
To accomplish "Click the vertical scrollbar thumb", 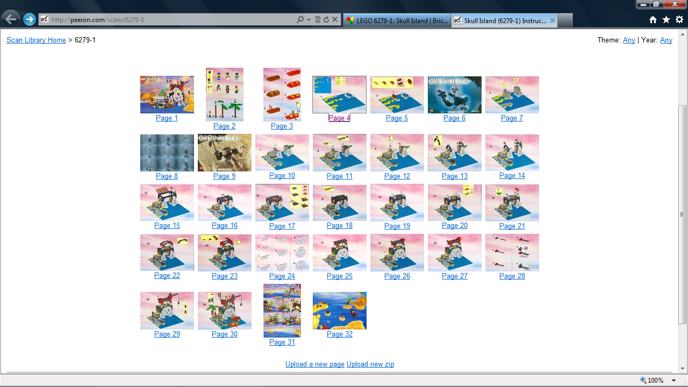I will point(683,214).
